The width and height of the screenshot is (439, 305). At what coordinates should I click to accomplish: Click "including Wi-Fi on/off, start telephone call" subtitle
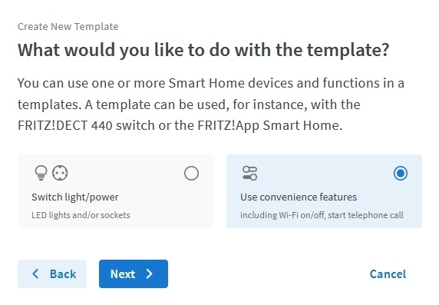point(322,215)
